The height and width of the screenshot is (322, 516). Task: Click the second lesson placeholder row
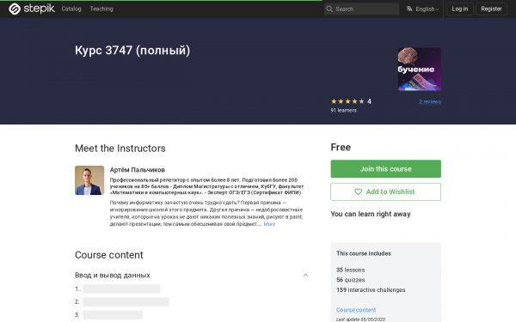(x=126, y=301)
